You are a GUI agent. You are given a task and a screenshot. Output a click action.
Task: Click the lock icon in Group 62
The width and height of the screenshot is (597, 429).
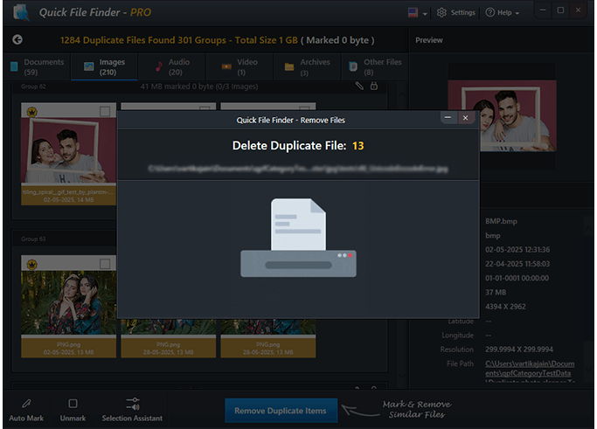pyautogui.click(x=374, y=86)
